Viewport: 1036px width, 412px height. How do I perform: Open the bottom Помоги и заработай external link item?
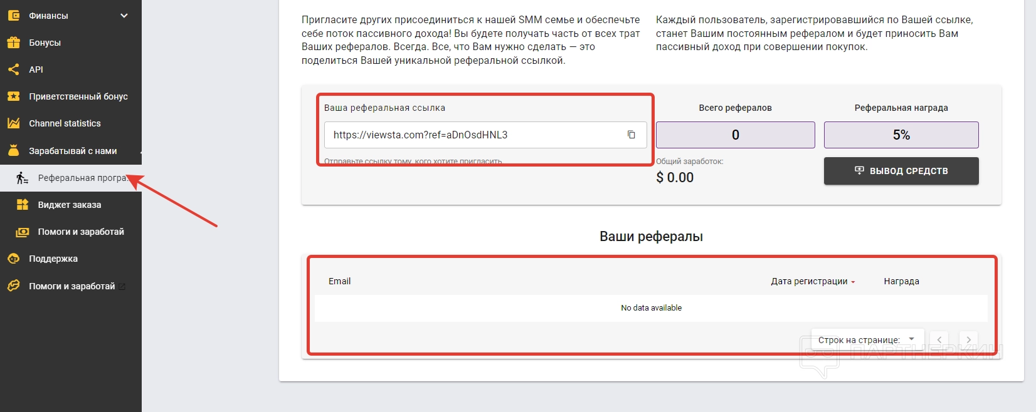tap(71, 286)
